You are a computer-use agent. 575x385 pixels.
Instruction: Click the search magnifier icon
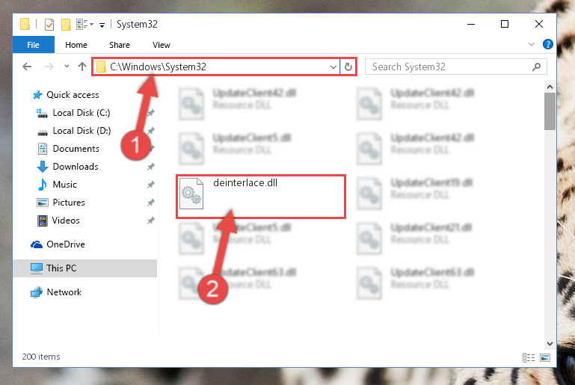536,67
